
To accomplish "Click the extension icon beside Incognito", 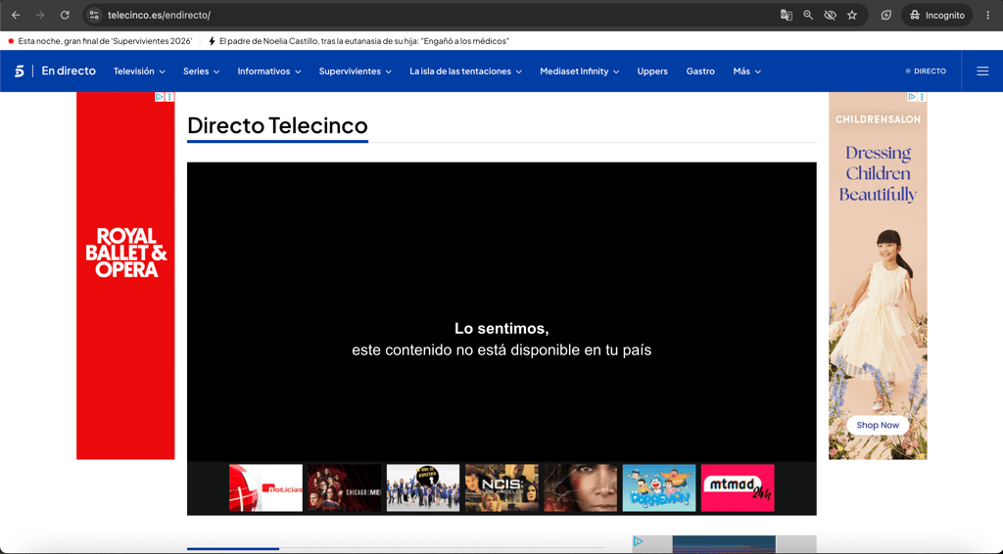I will [x=885, y=15].
